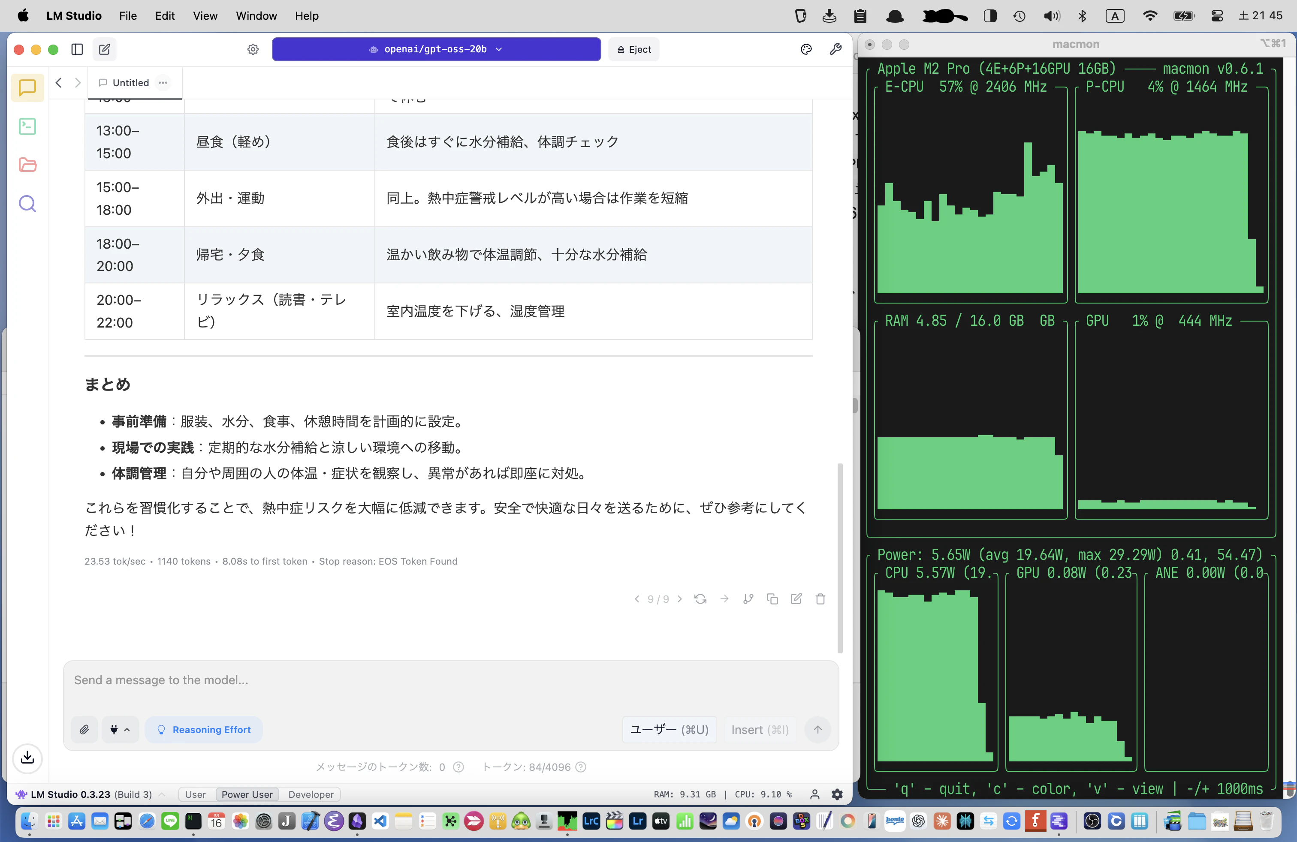1297x842 pixels.
Task: Expand the plug integrations dropdown
Action: [x=120, y=730]
